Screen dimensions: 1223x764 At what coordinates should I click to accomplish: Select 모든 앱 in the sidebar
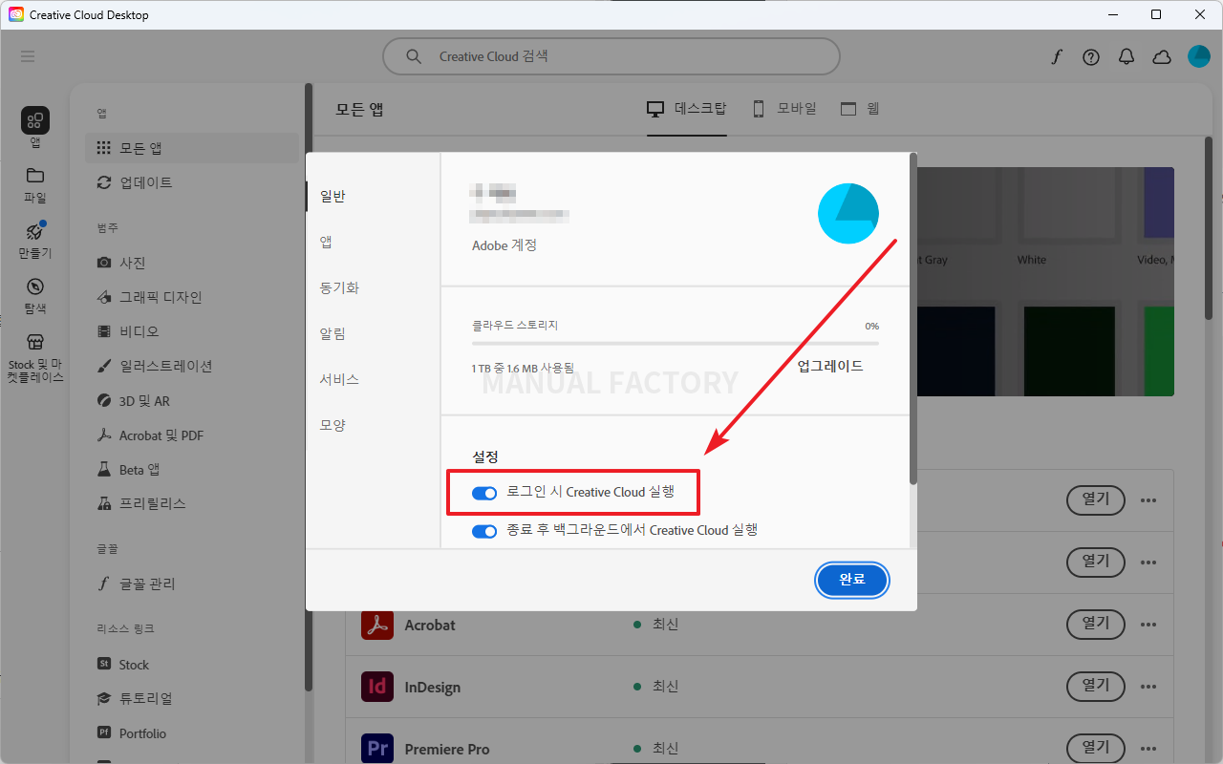(x=192, y=148)
